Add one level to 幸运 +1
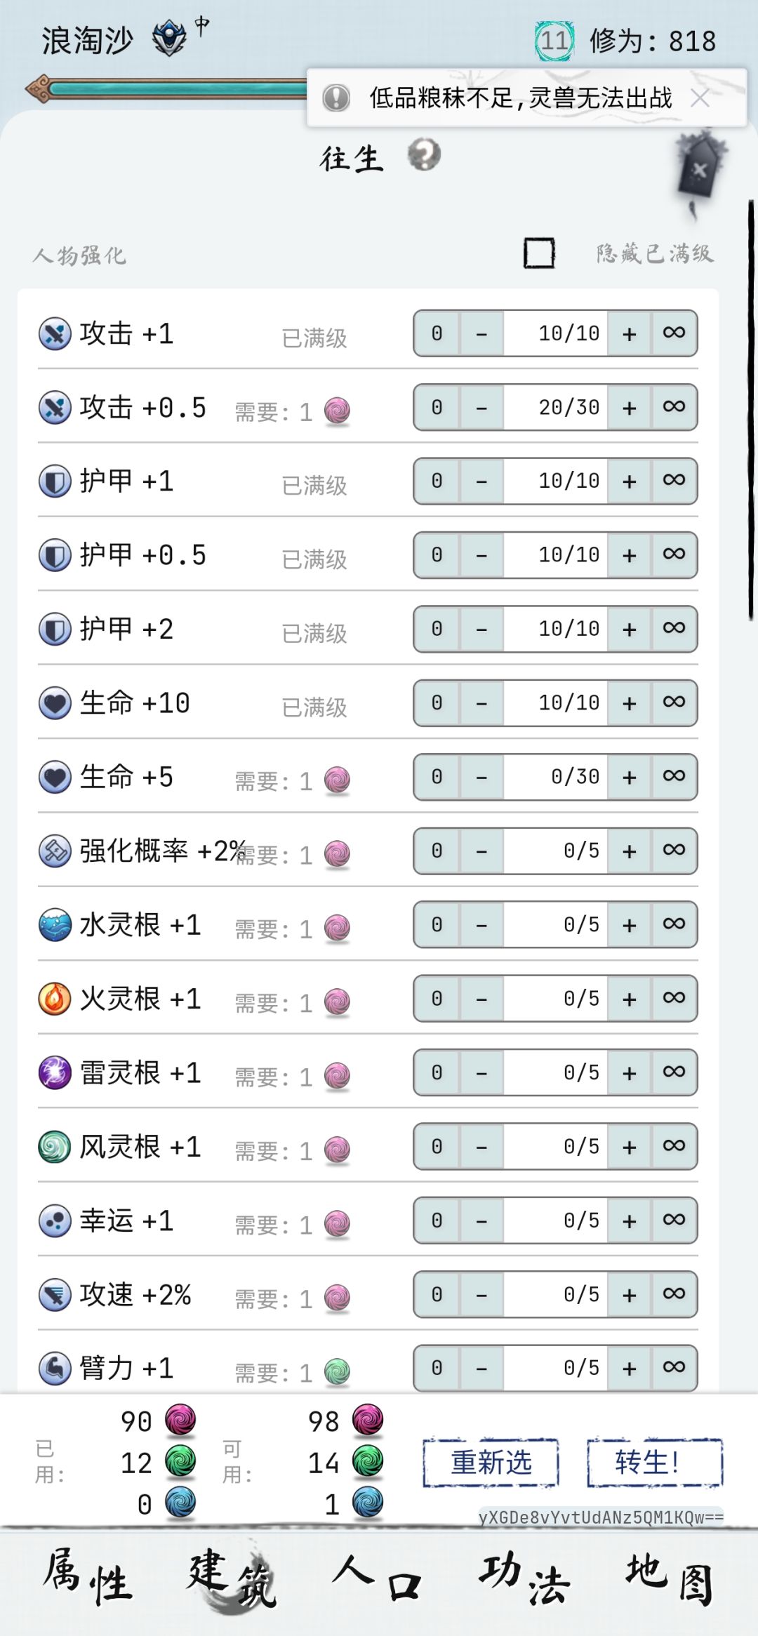This screenshot has height=1636, width=758. click(630, 1221)
